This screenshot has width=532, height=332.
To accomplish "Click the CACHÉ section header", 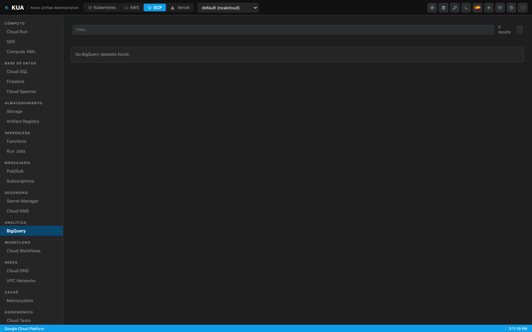I will click(x=11, y=292).
